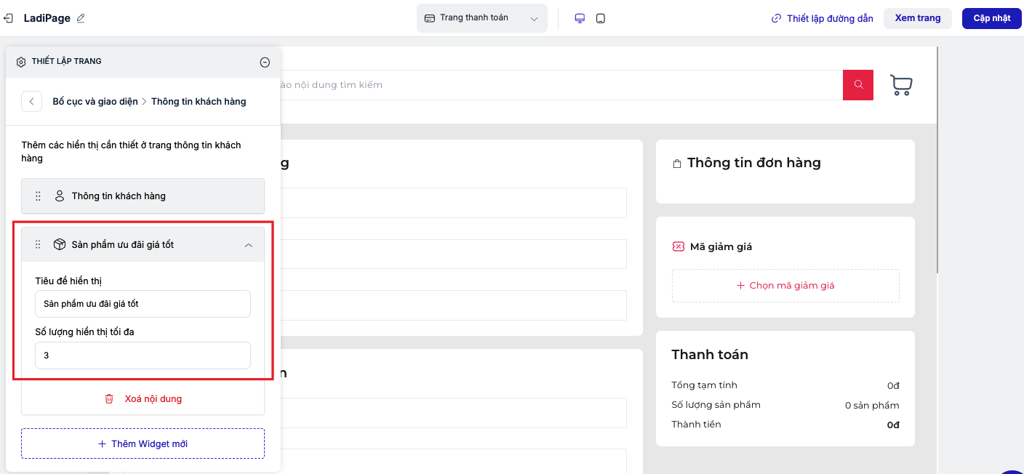This screenshot has height=474, width=1024.
Task: Click the exit icon beside LadiPage
Action: (x=8, y=18)
